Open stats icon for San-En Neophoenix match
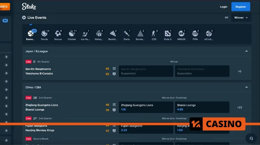This screenshot has width=260, height=145. (114, 68)
